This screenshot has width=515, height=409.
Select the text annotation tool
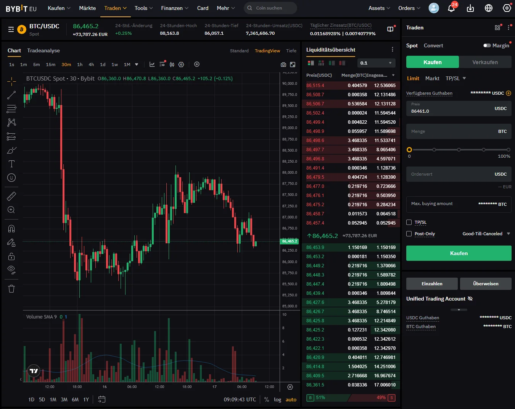coord(11,164)
